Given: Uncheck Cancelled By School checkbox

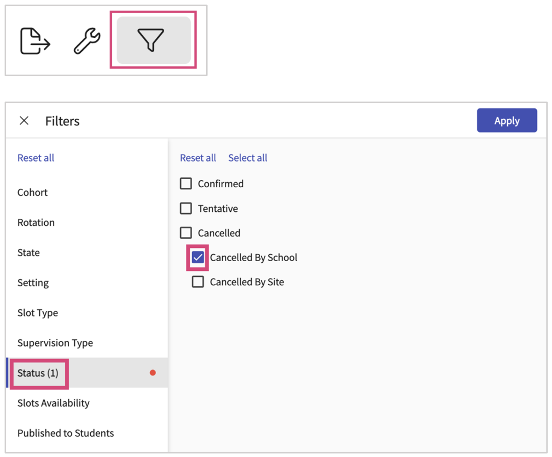Looking at the screenshot, I should pyautogui.click(x=198, y=257).
